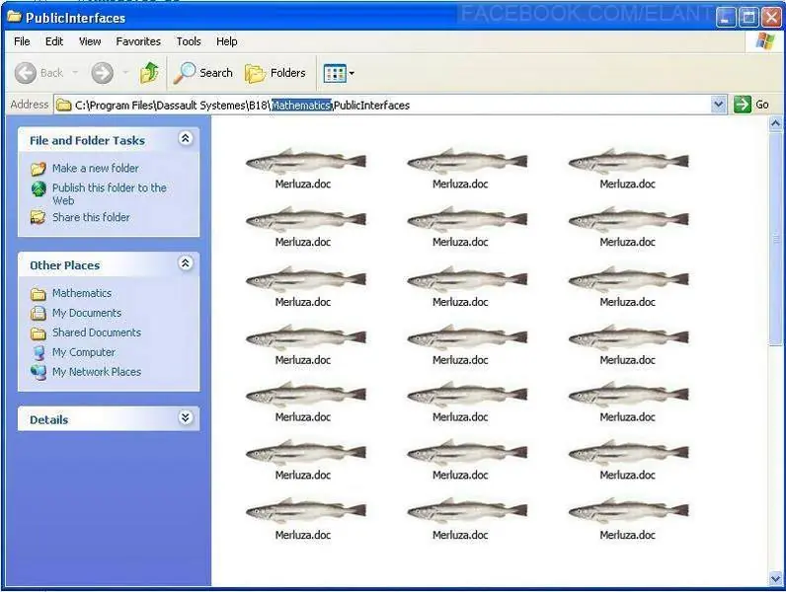The width and height of the screenshot is (786, 592).
Task: Collapse the File and Folder Tasks panel
Action: click(x=186, y=138)
